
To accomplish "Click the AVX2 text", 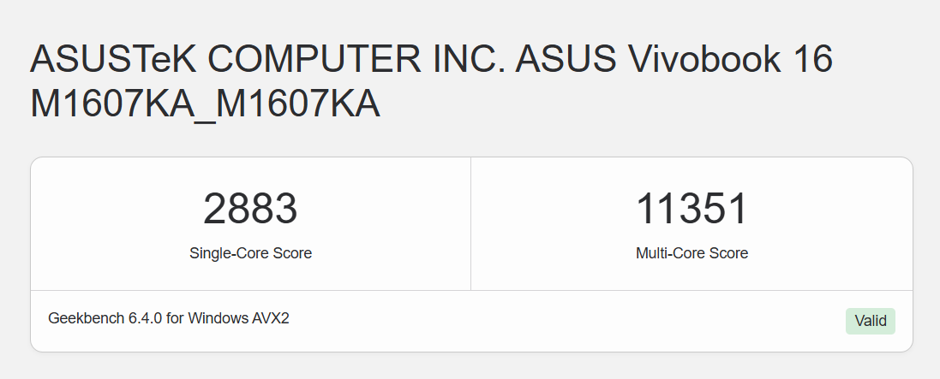I will (x=272, y=318).
